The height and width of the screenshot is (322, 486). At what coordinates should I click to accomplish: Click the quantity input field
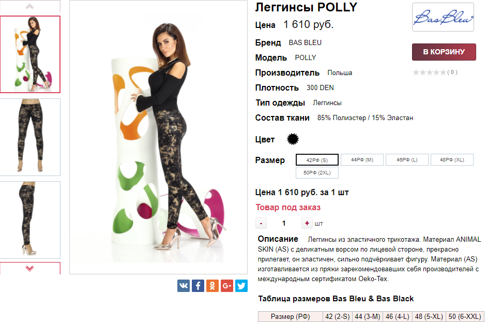tap(284, 224)
